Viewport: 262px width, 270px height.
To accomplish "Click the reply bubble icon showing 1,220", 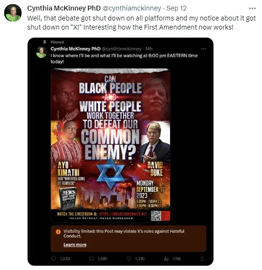I will click(54, 259).
